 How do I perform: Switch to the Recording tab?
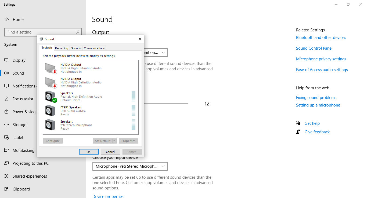click(x=62, y=48)
